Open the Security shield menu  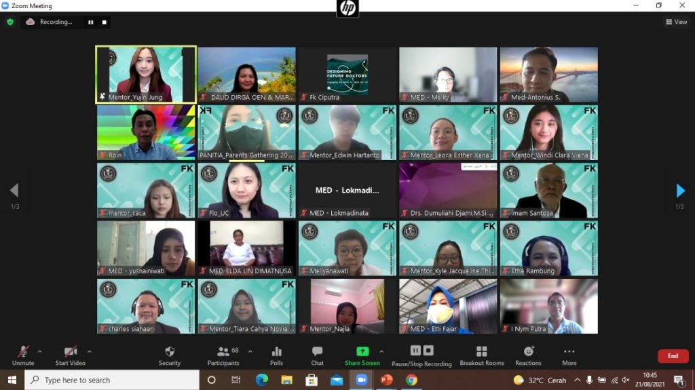(170, 355)
